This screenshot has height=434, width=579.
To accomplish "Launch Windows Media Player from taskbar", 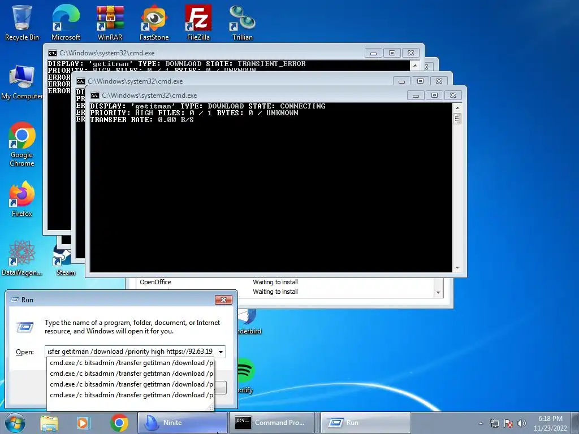I will point(83,423).
